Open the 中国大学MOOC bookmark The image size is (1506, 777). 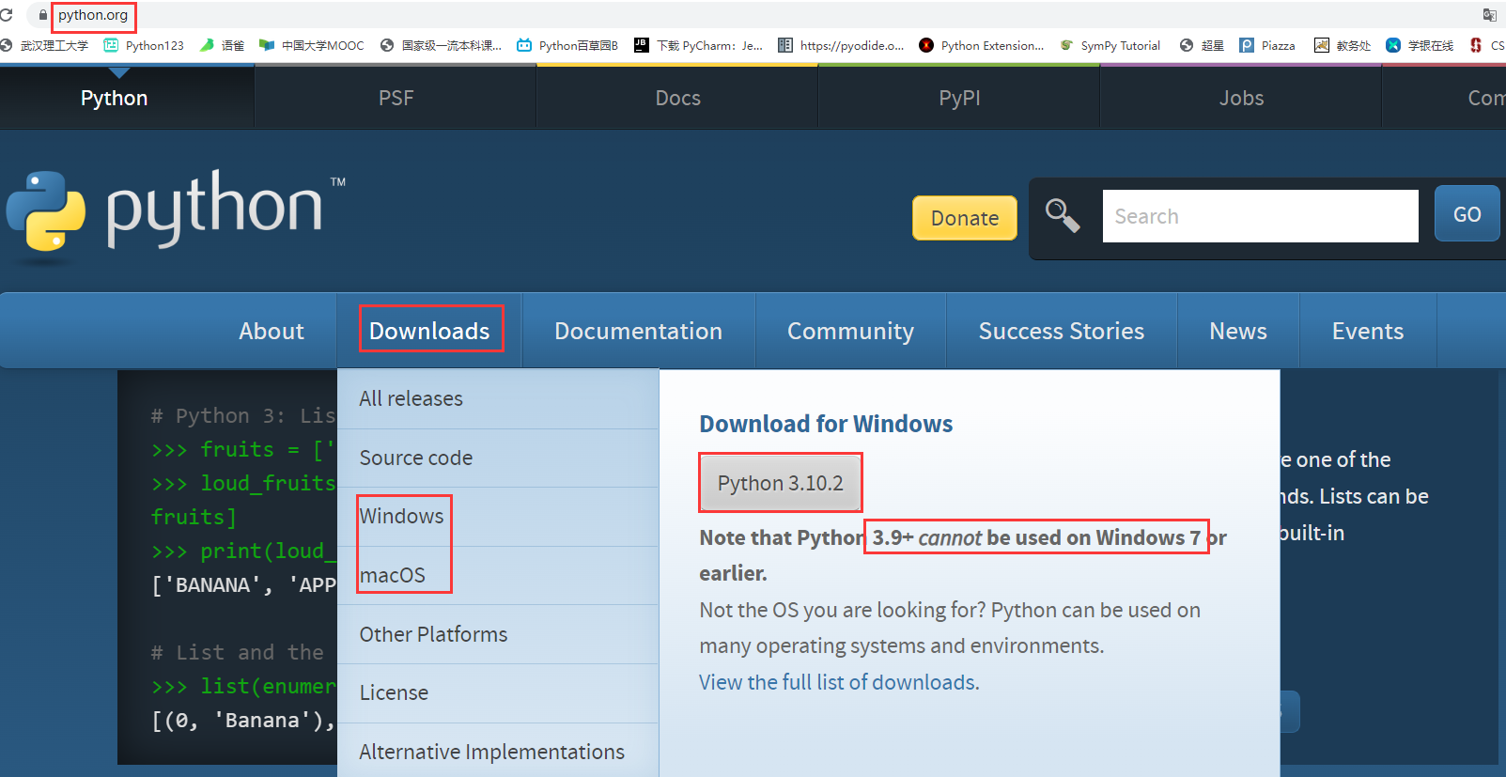[312, 45]
